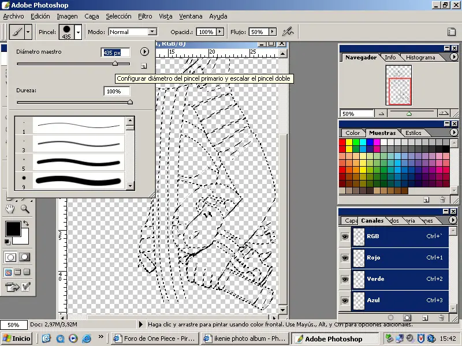Select standard screen mode
Image resolution: width=462 pixels, height=346 pixels.
8,272
